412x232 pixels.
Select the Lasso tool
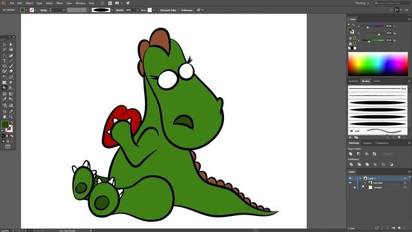click(11, 50)
